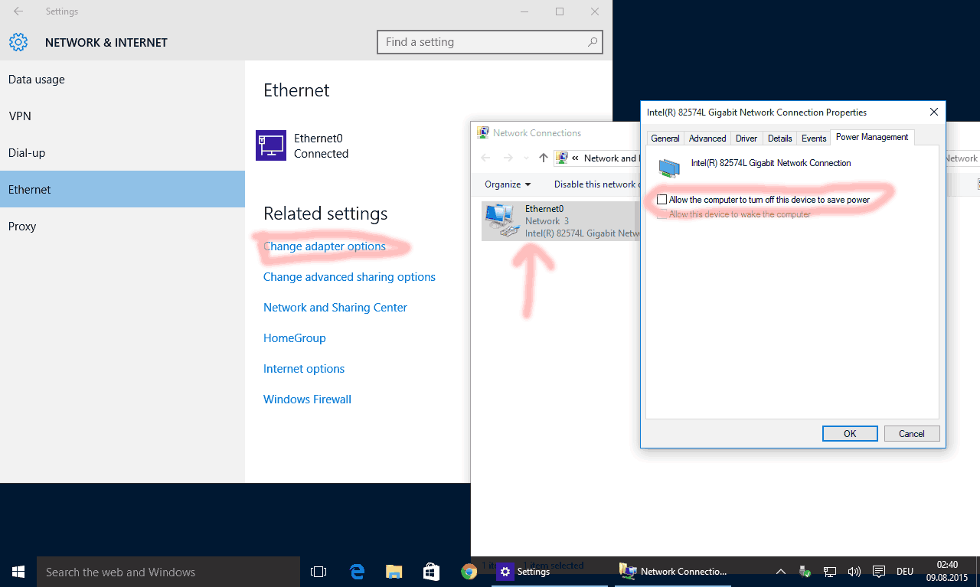Switch to the Advanced tab

(707, 139)
